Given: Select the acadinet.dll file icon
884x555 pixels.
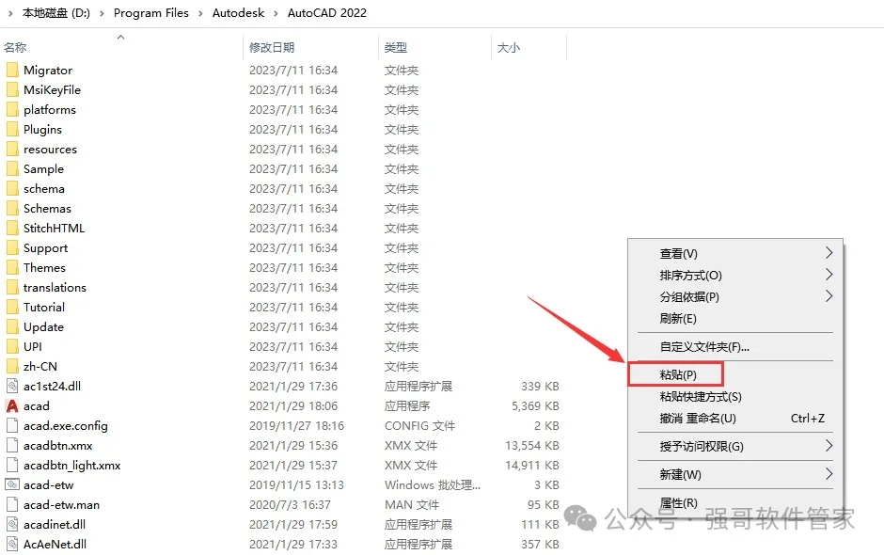Looking at the screenshot, I should 12,524.
